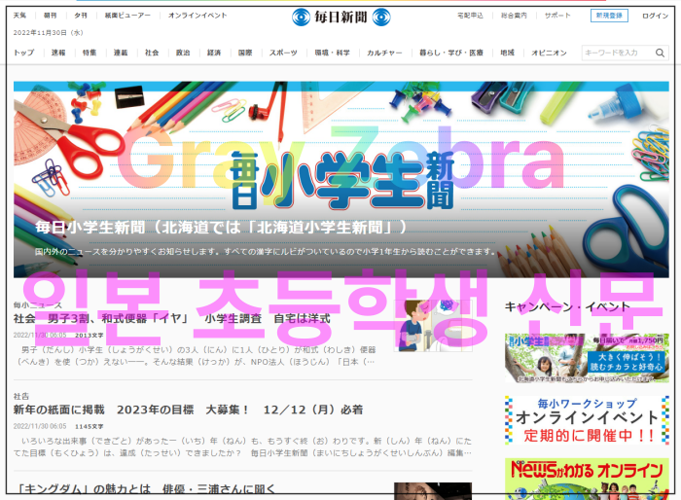Select the 速報 navigation item
The image size is (681, 500).
pos(58,53)
